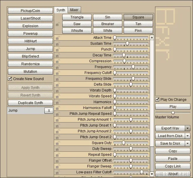Toggle the lock icon for Punch
This screenshot has width=193, height=178.
(x=58, y=49)
